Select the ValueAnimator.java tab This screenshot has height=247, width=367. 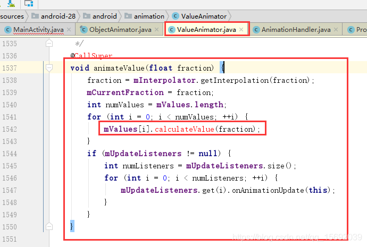pos(206,30)
